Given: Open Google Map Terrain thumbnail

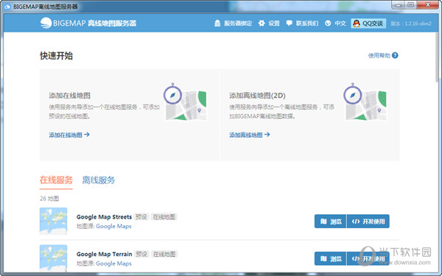Looking at the screenshot, I should [54, 258].
